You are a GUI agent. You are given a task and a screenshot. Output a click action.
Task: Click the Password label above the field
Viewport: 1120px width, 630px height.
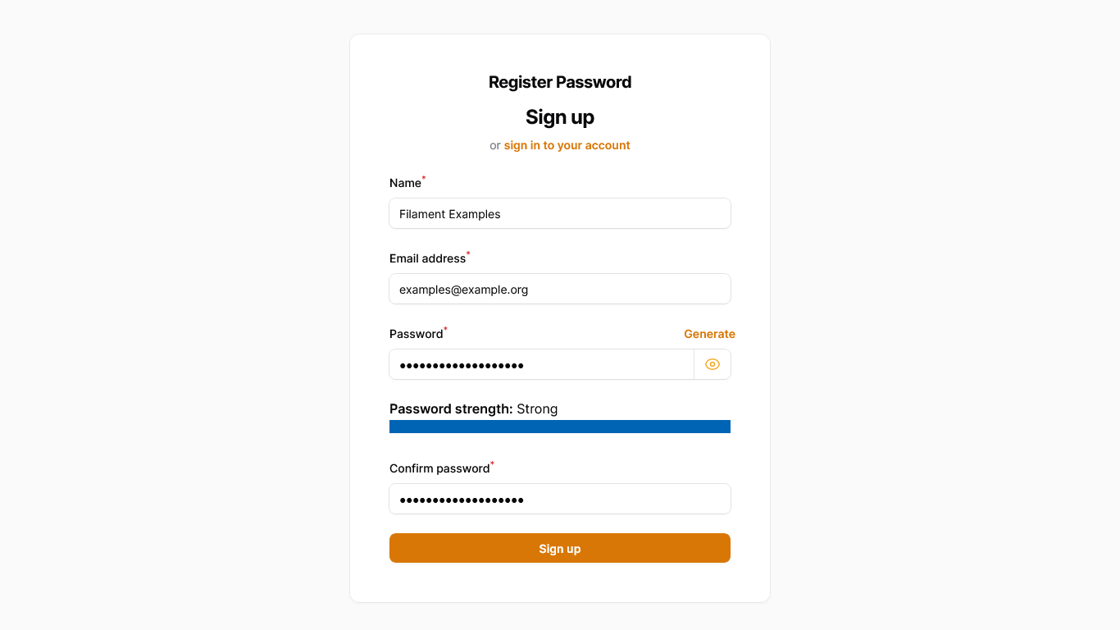click(x=416, y=334)
